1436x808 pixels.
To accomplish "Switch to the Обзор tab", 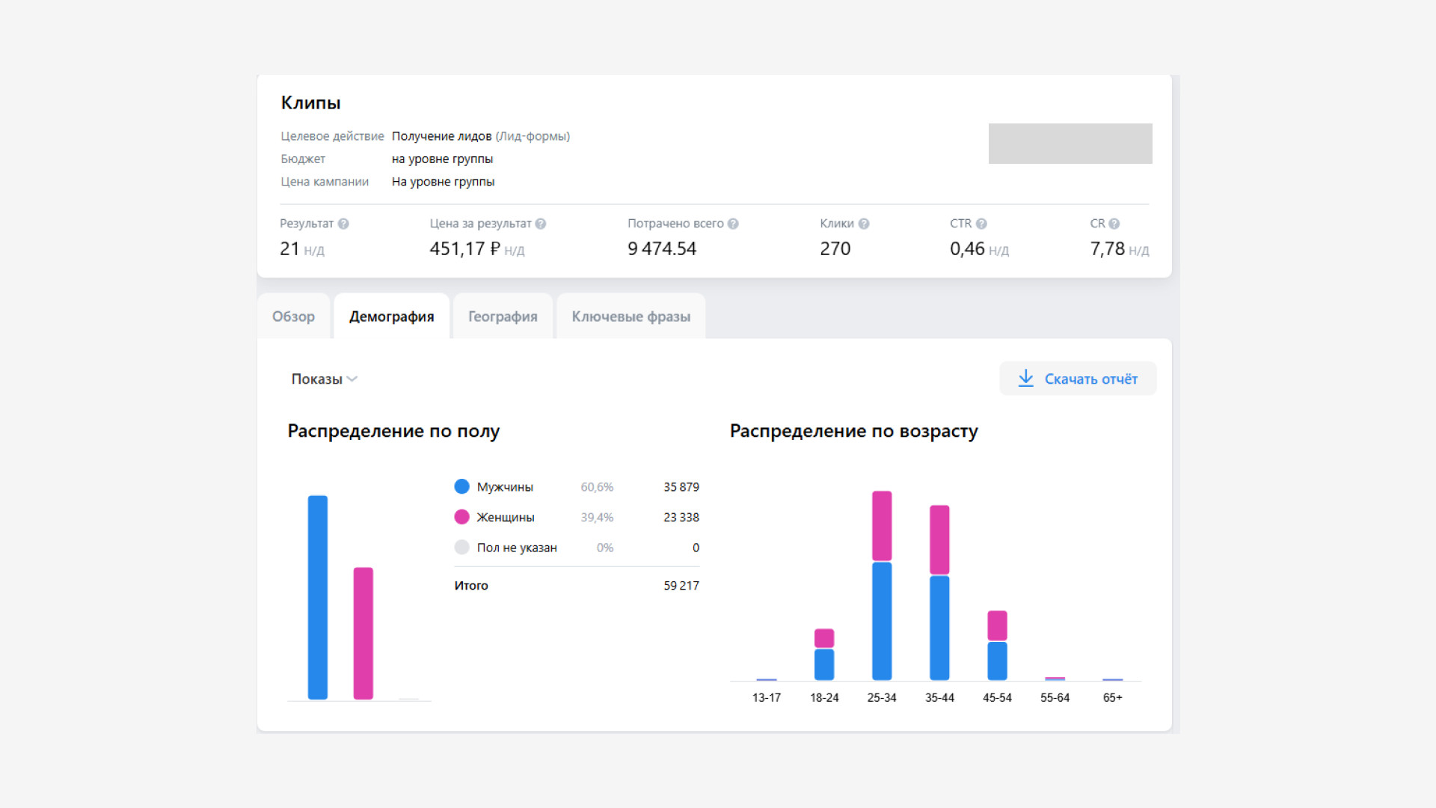I will pos(293,316).
